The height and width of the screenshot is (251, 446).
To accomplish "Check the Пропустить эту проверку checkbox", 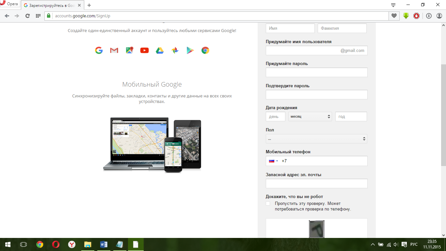I will click(x=268, y=203).
